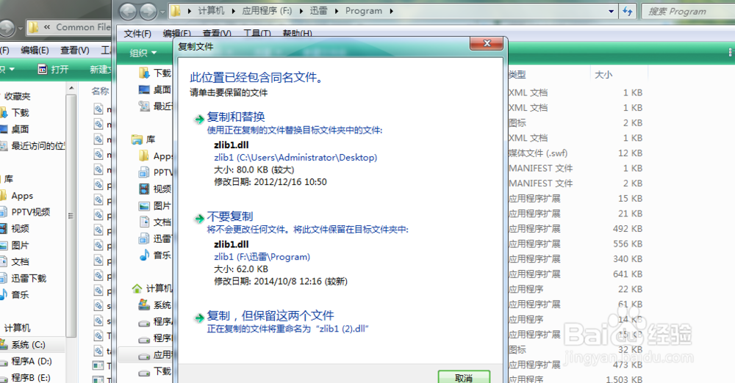Open 编辑(E) menu in Common Files window
The height and width of the screenshot is (383, 735).
[35, 50]
